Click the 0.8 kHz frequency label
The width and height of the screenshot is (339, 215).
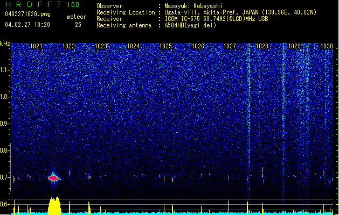pyautogui.click(x=5, y=150)
